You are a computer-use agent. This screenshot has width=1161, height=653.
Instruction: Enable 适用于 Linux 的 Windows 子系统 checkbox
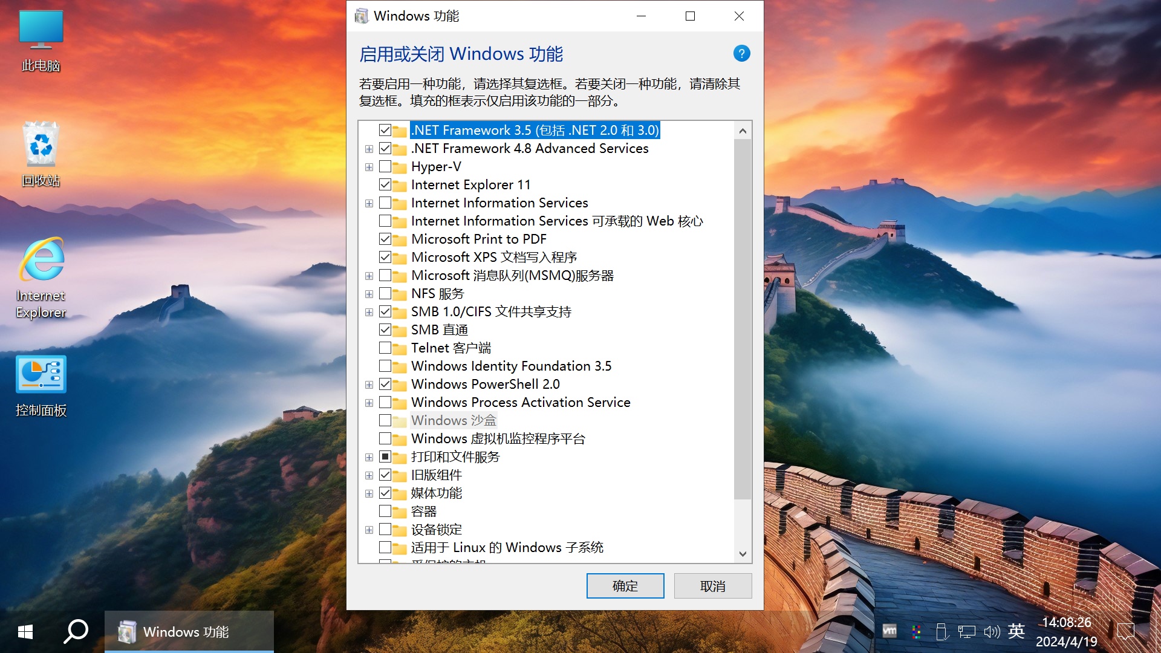(x=385, y=547)
